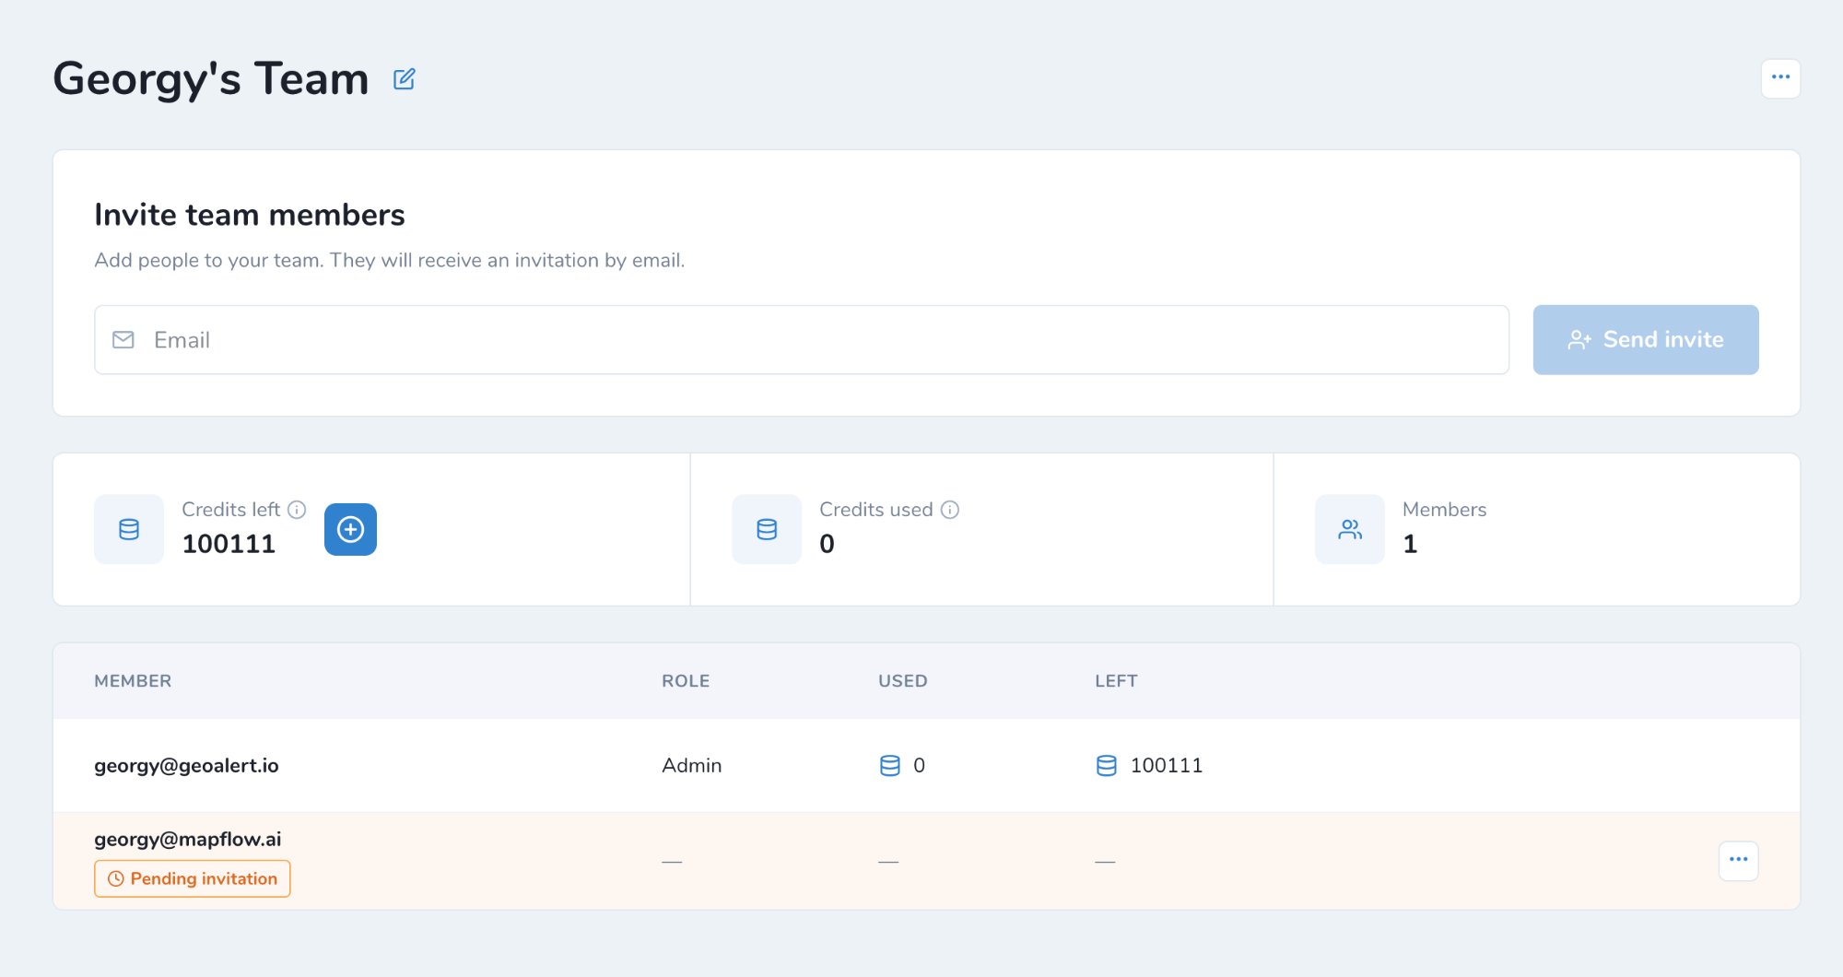Click the Credits left coin stack icon

[129, 529]
